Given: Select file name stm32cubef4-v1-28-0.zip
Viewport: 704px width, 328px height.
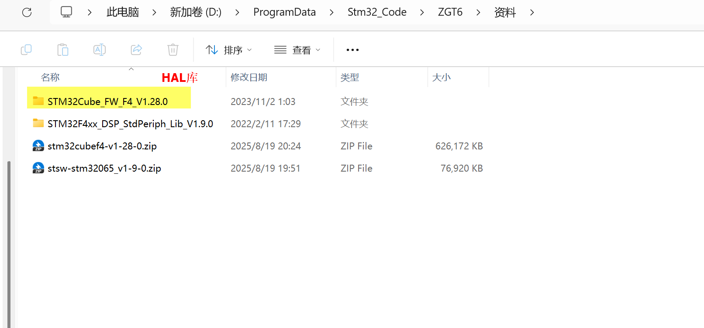Looking at the screenshot, I should tap(102, 146).
